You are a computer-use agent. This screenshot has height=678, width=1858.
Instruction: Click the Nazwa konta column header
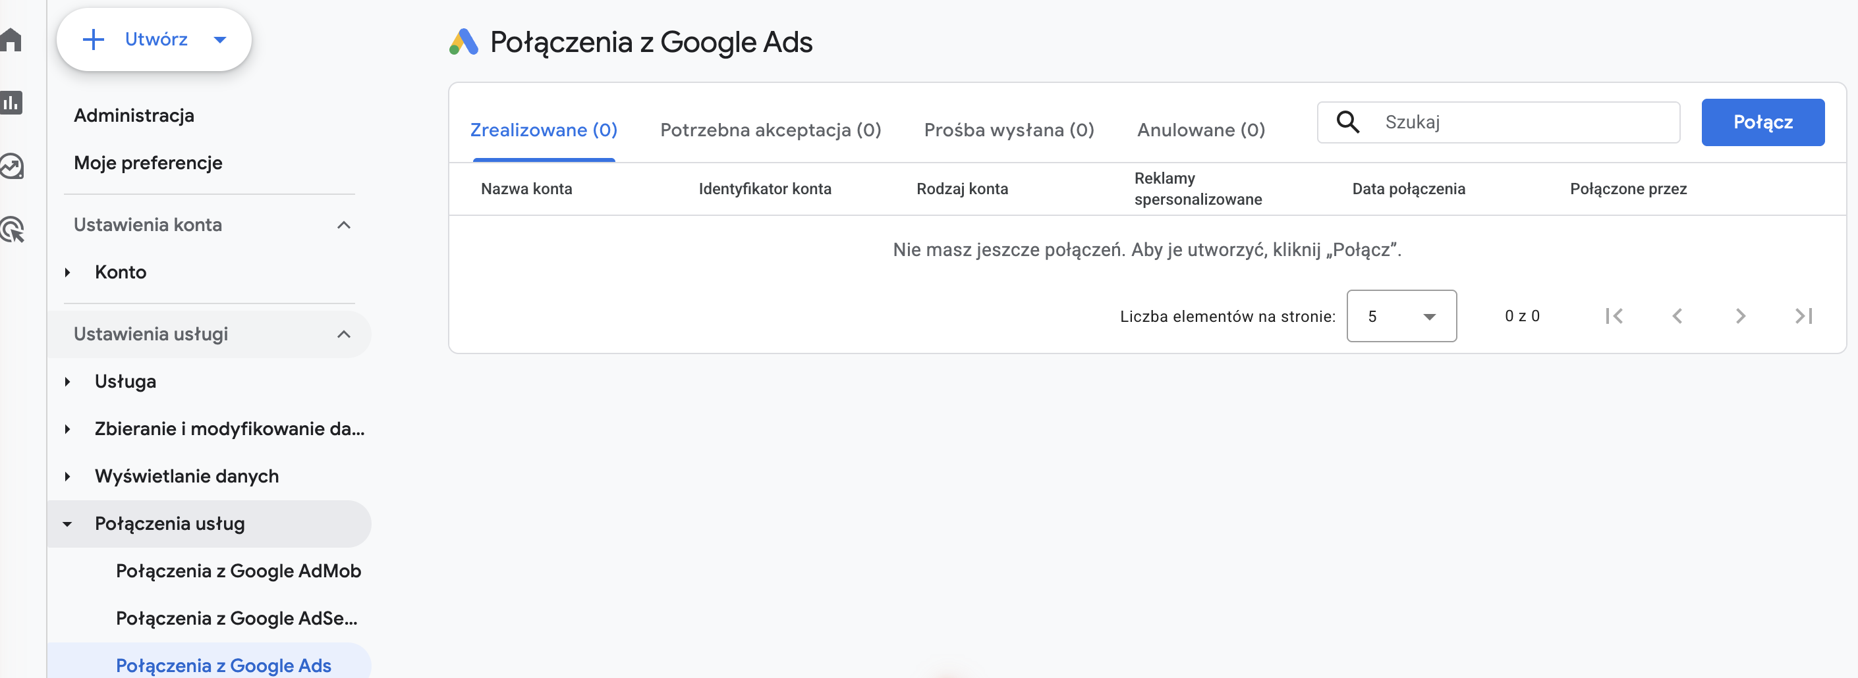click(x=526, y=189)
